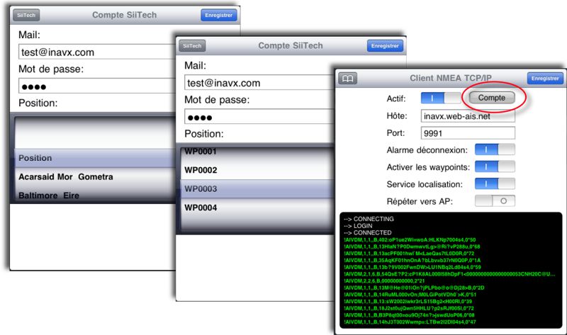Click the Port field showing 9991

pos(468,133)
